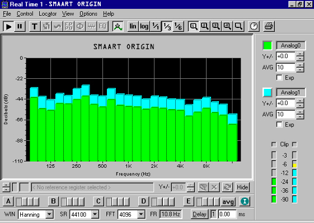Viewport: 314px width, 223px height.
Task: Open the Control menu
Action: 25,14
